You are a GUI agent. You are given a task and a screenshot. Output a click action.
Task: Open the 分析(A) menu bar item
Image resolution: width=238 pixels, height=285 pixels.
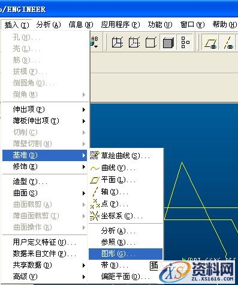click(x=49, y=25)
